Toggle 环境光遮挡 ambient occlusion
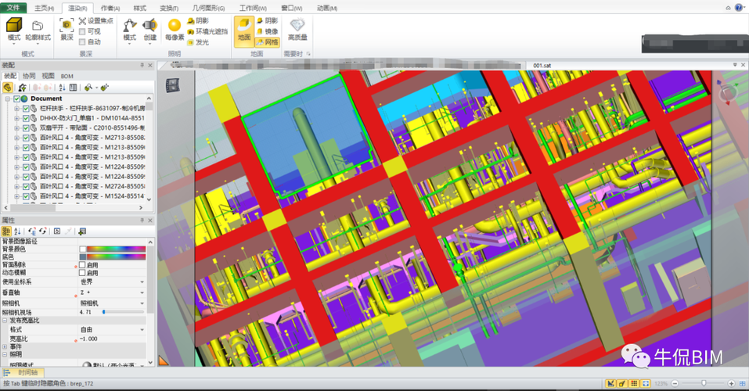Screen dimensions: 749x391 [207, 31]
